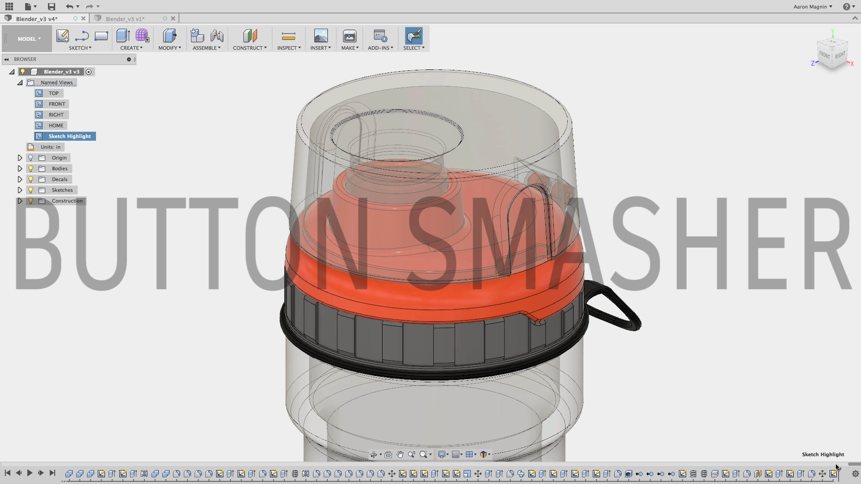Click the 3D Print Make icon

[349, 36]
